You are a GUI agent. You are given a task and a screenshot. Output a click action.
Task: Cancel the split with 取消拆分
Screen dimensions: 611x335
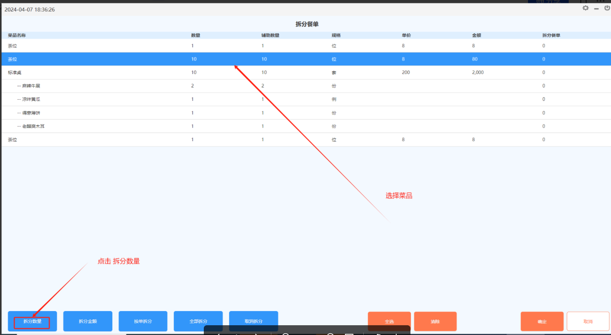(x=253, y=322)
